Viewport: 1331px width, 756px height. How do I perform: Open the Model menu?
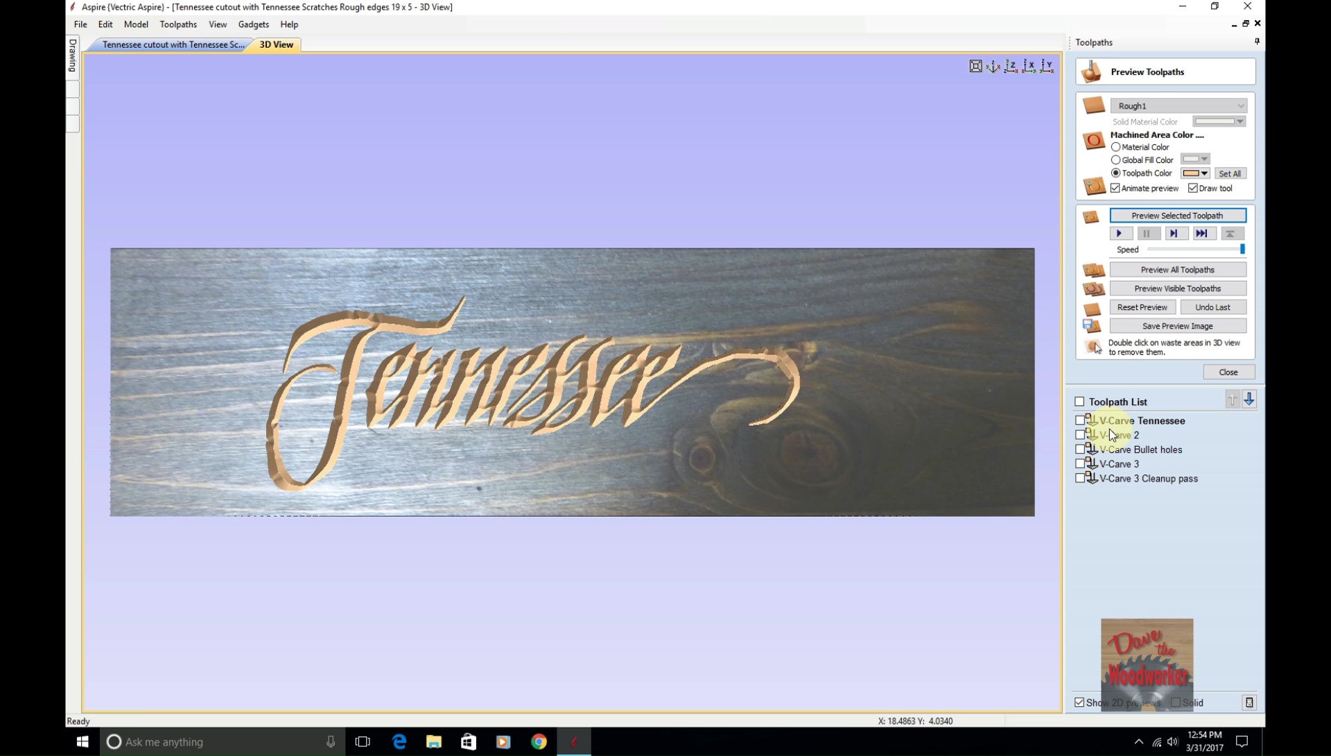pos(136,24)
